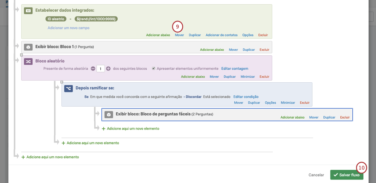Click Excluir for Bloco 1
The width and height of the screenshot is (376, 183).
264,50
